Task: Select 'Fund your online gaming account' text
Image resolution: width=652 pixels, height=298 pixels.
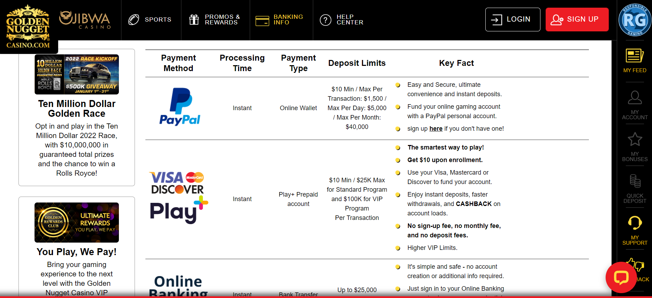Action: click(x=454, y=111)
